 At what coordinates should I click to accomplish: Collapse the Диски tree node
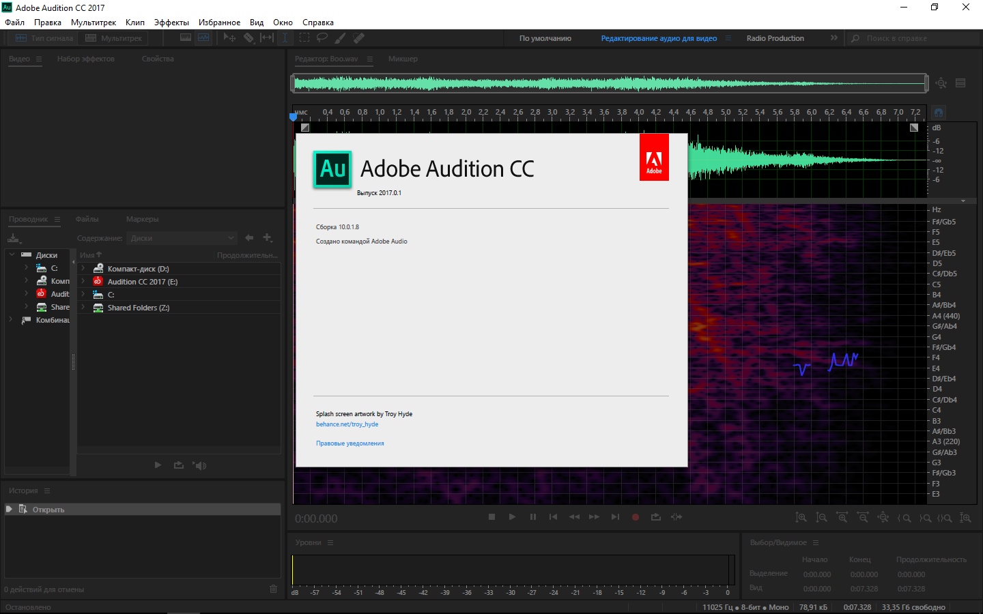[x=12, y=254]
